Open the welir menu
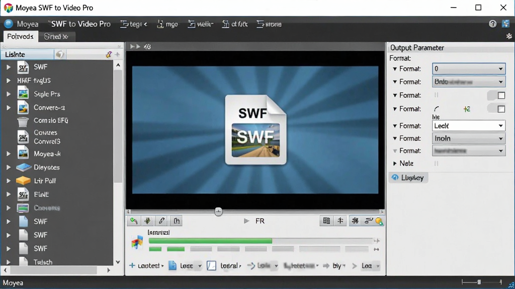Image resolution: width=515 pixels, height=289 pixels. (200, 24)
